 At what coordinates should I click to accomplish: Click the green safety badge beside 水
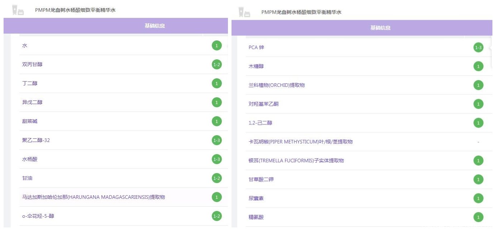(216, 46)
